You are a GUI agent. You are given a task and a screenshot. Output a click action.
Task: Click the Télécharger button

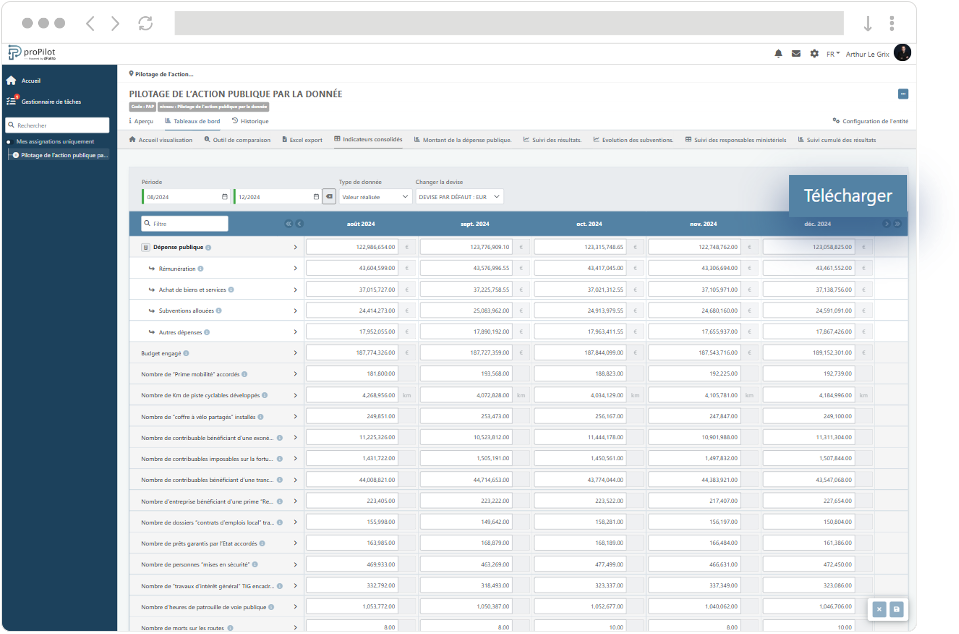(847, 195)
